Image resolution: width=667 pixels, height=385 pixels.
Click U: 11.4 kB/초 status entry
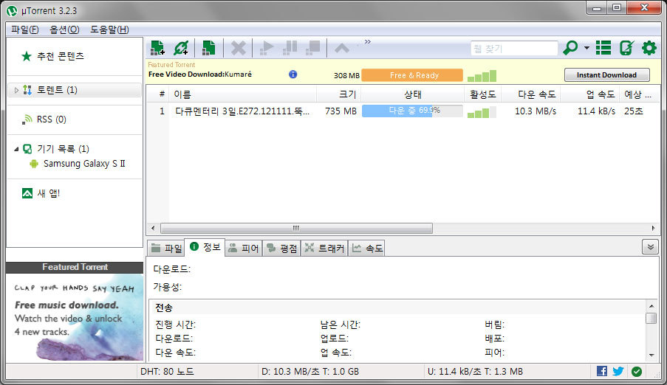(475, 372)
